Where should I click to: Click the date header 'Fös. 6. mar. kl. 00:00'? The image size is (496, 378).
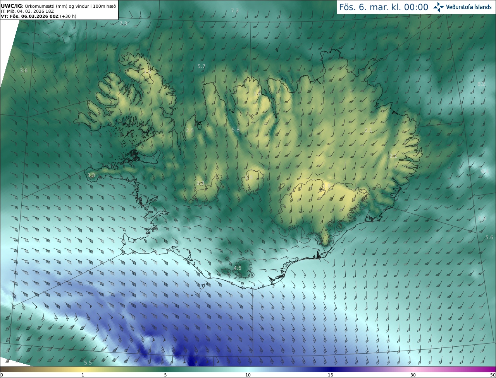coord(384,7)
